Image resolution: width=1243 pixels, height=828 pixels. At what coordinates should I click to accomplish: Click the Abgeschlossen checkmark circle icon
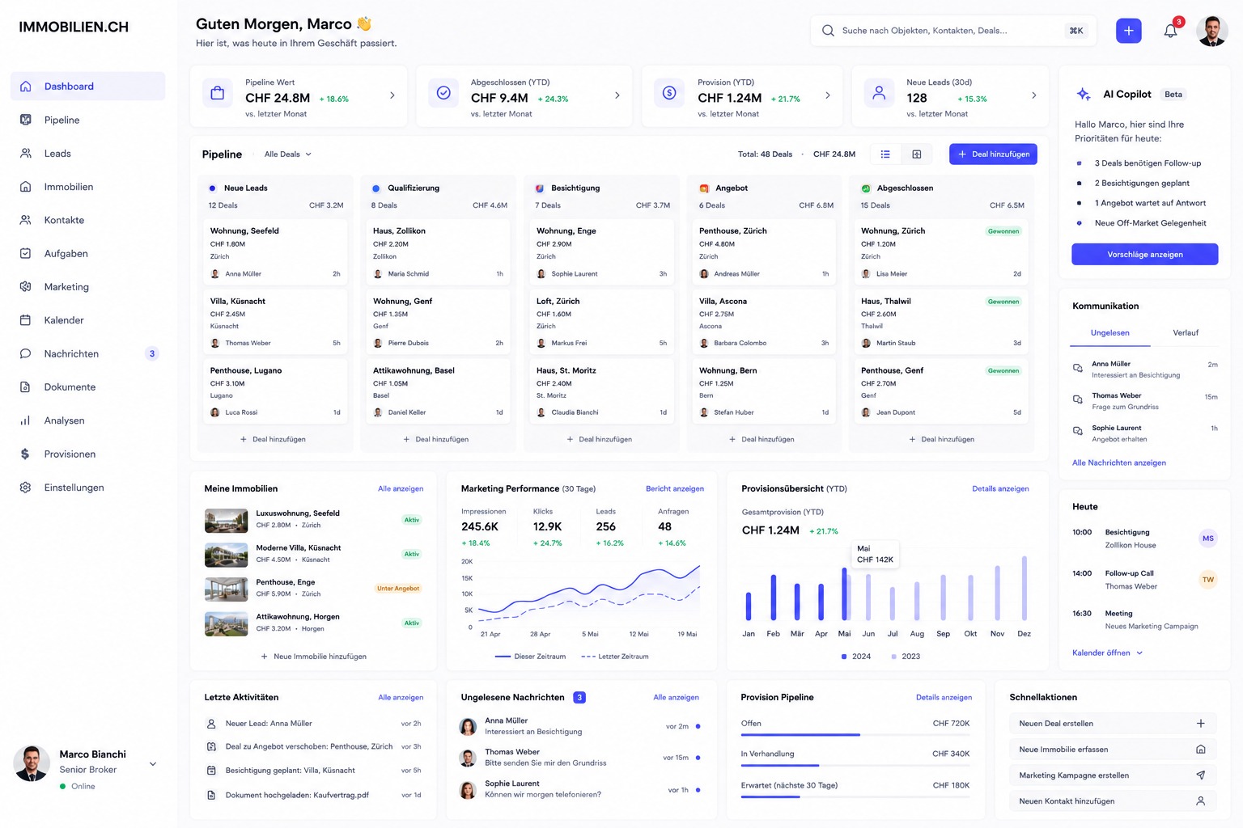click(x=443, y=93)
